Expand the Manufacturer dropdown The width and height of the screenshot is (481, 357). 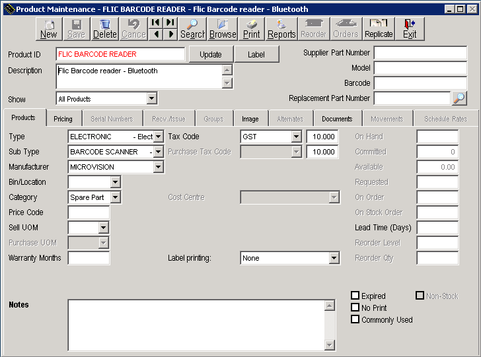click(158, 167)
